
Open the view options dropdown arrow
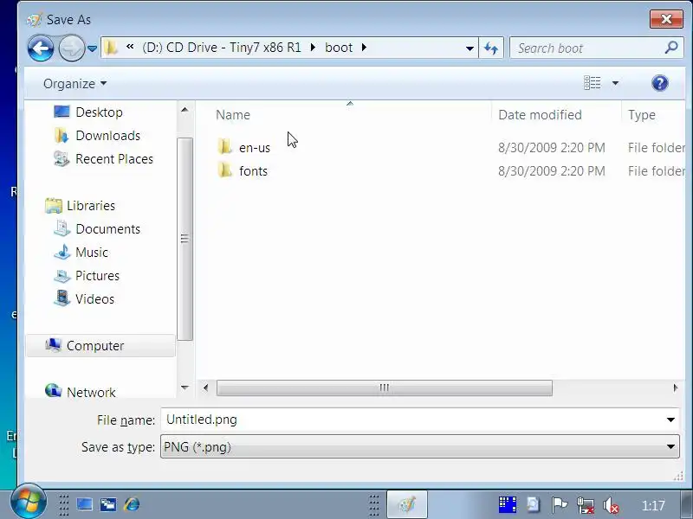tap(615, 83)
